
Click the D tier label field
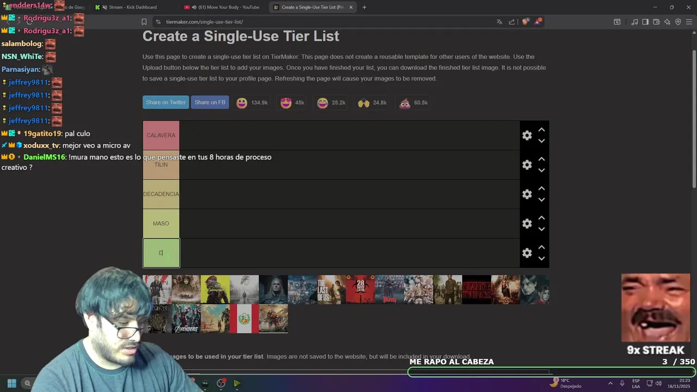pyautogui.click(x=161, y=253)
